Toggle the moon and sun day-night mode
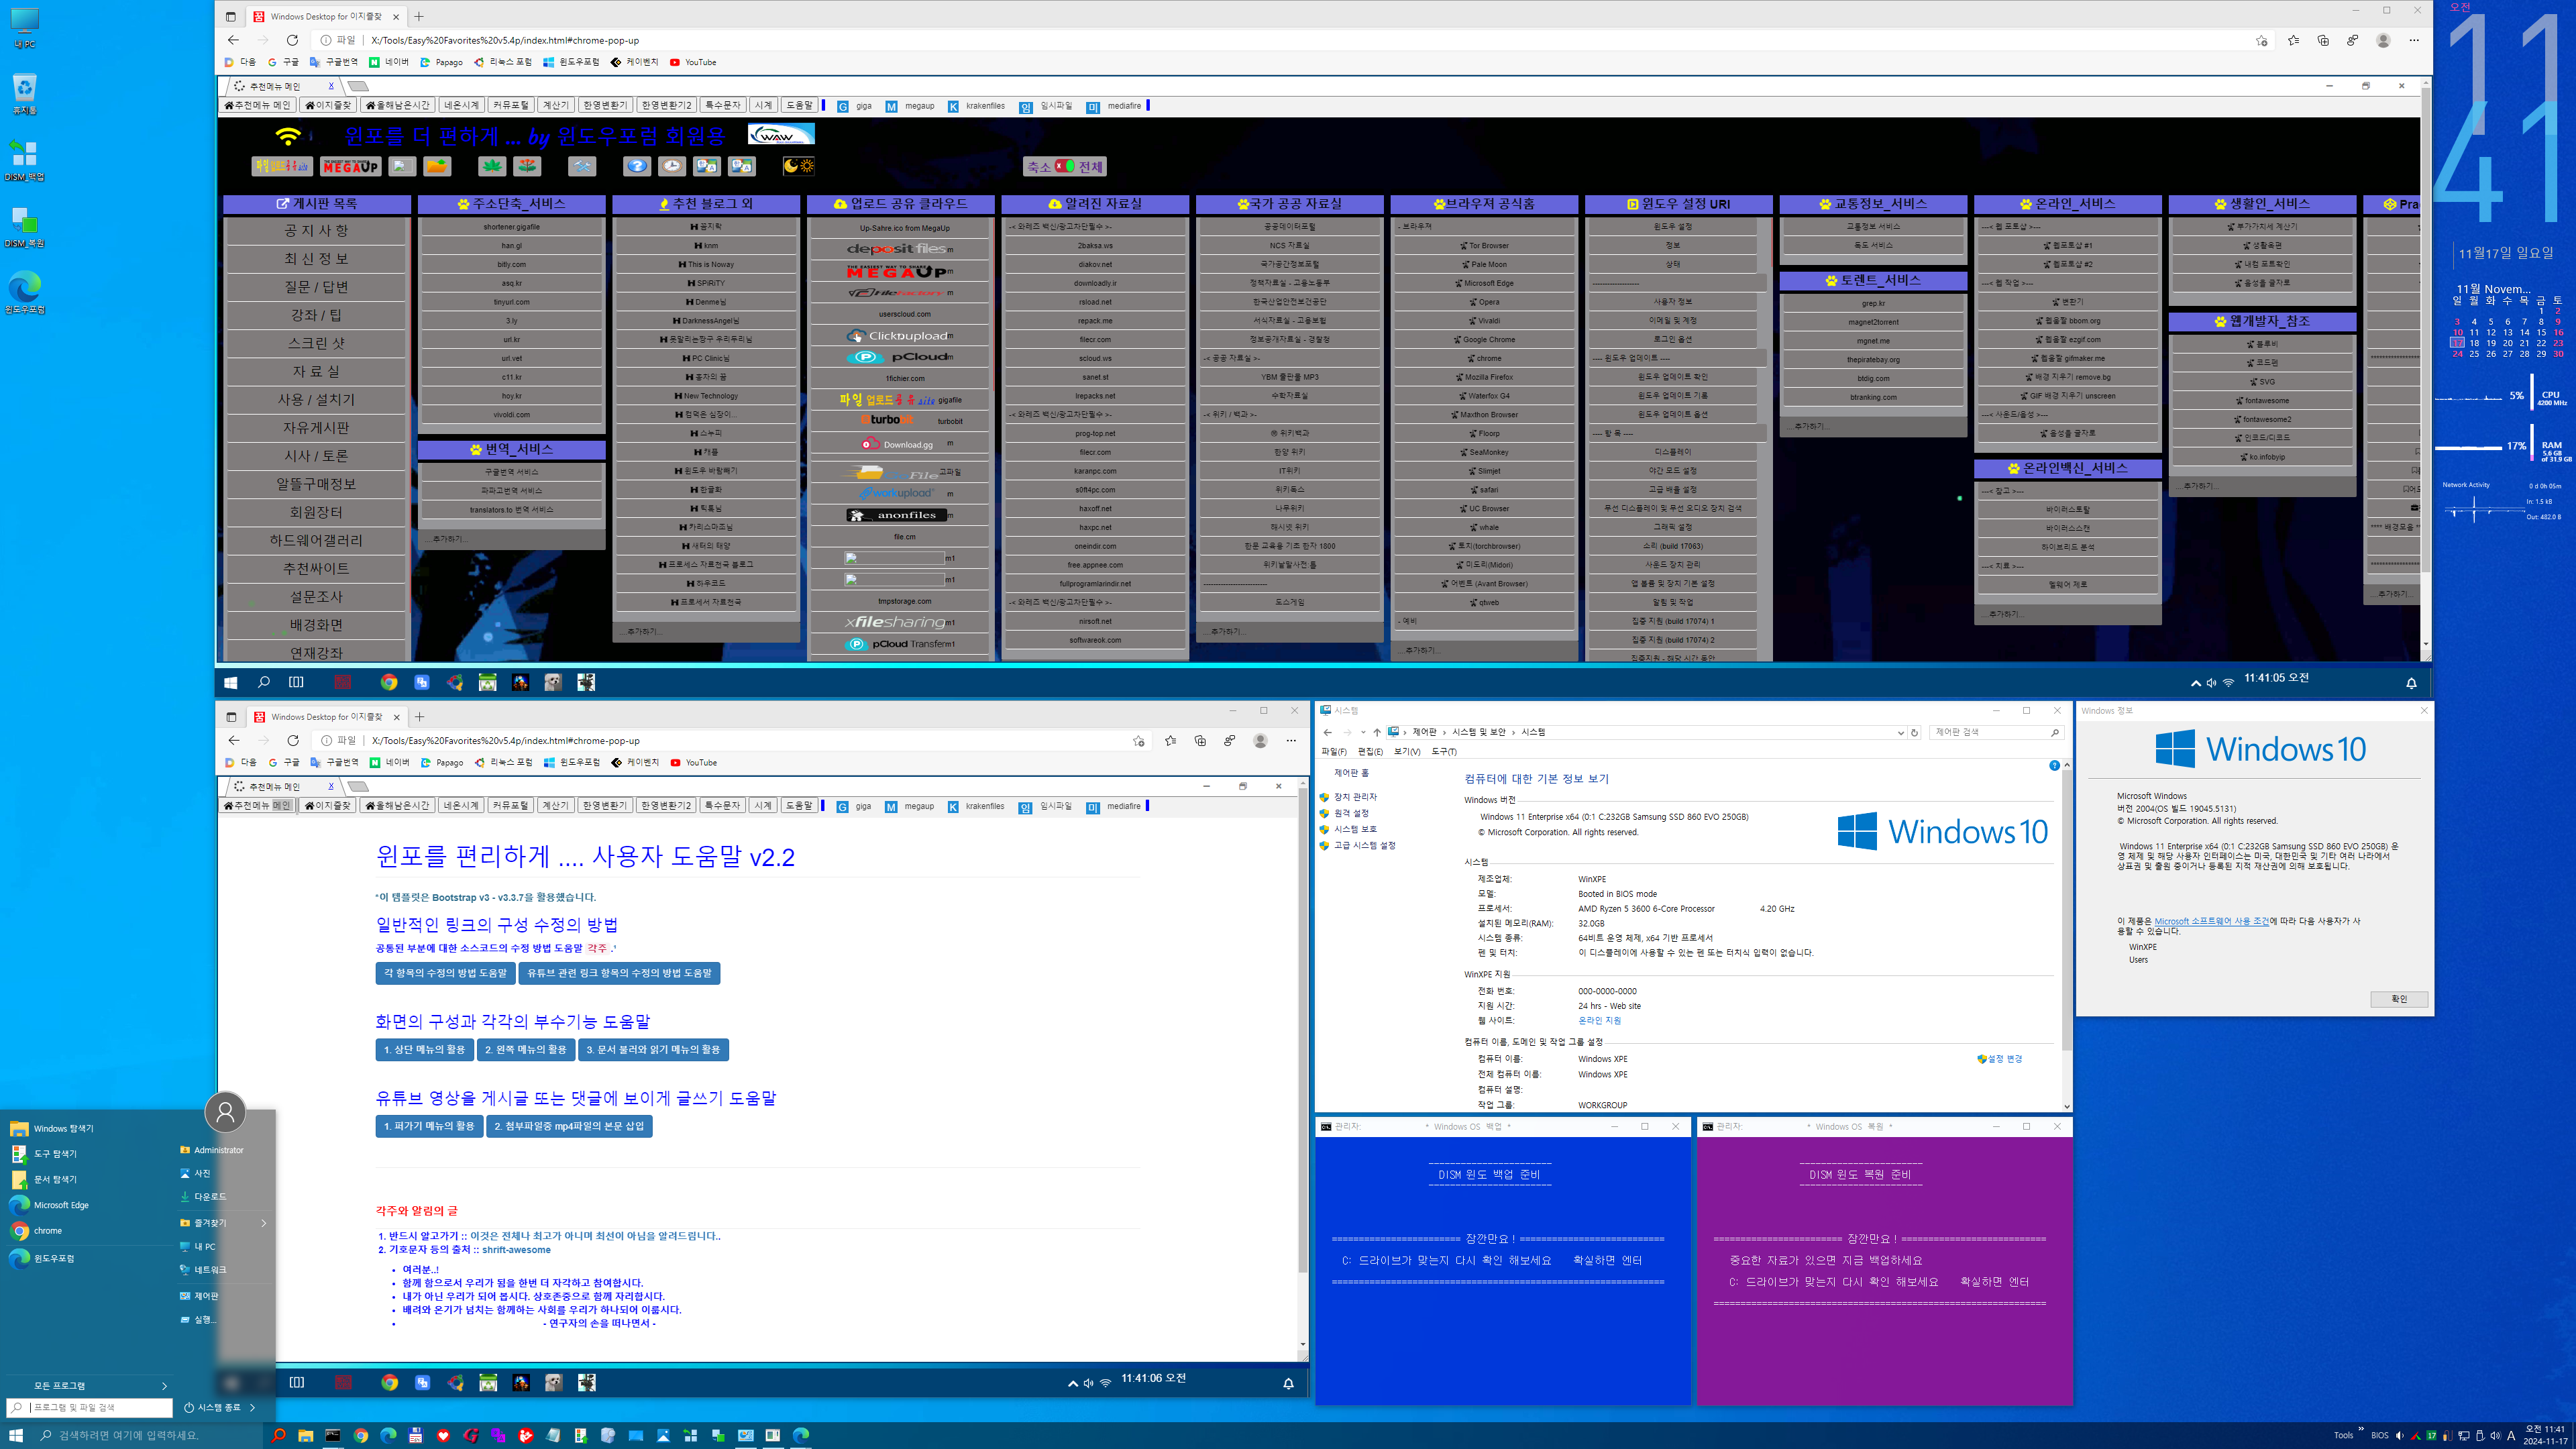2576x1449 pixels. pos(798,166)
